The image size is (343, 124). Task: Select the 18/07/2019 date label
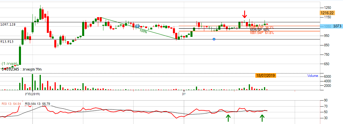tap(265, 75)
